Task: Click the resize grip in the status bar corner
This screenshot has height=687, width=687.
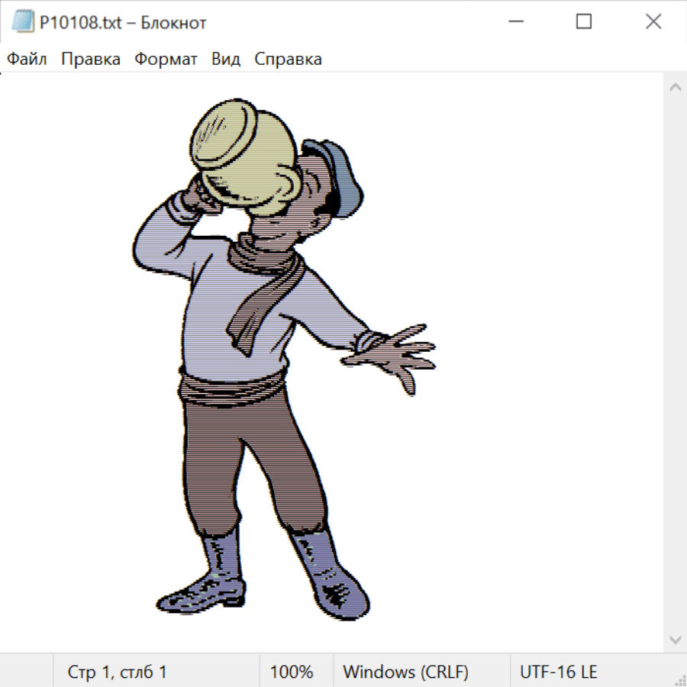Action: (679, 679)
